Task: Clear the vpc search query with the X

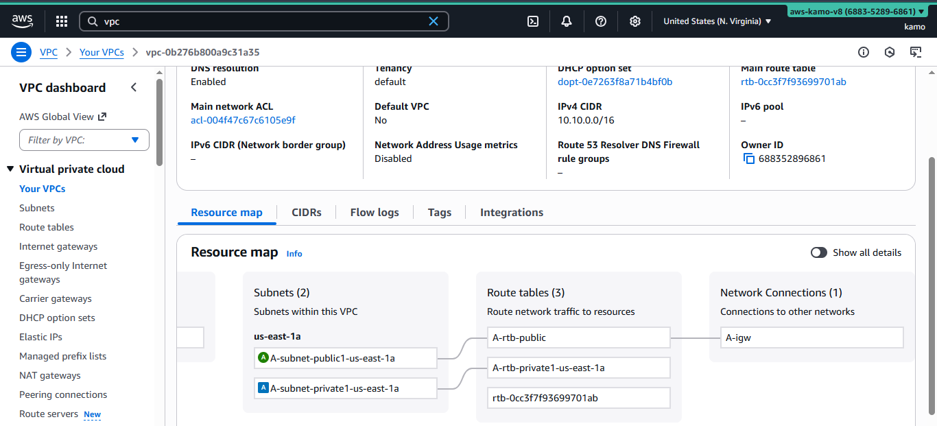Action: click(x=433, y=21)
